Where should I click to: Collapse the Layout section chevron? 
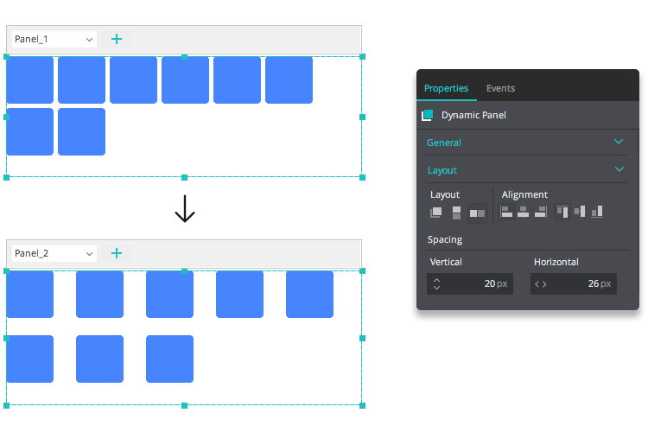pos(619,169)
